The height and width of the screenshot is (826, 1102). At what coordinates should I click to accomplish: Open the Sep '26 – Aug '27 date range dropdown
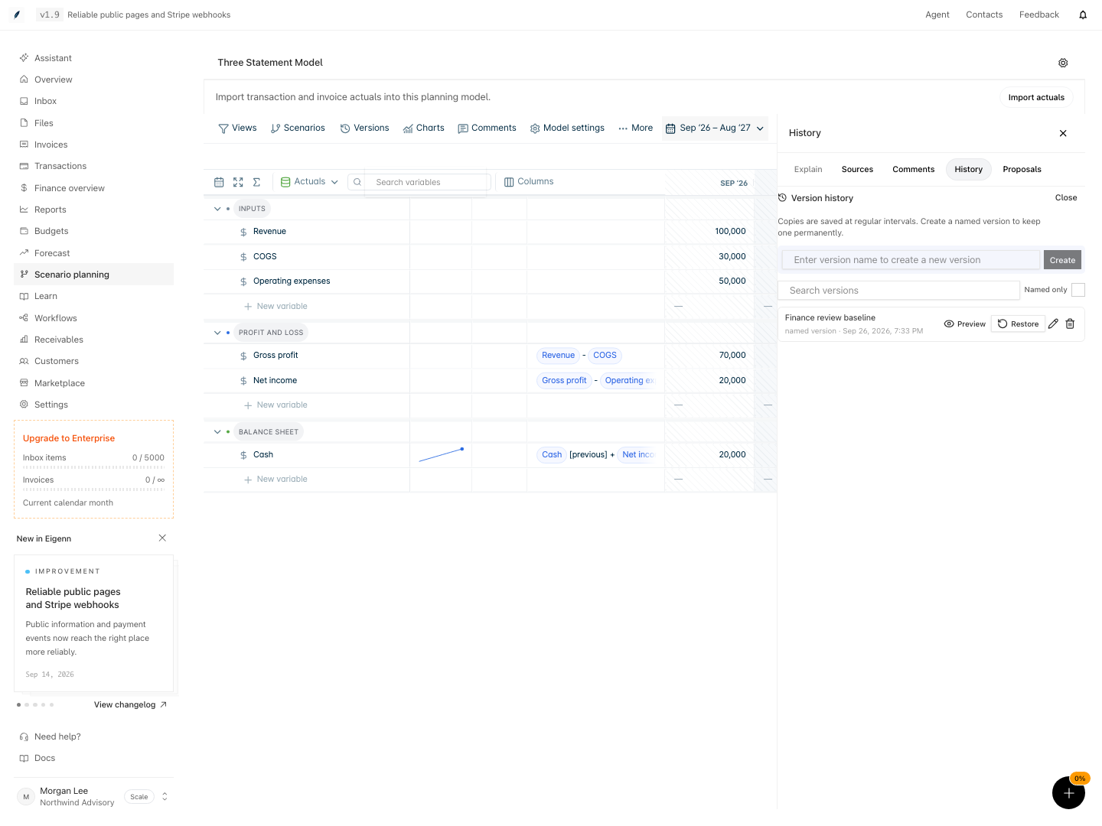pyautogui.click(x=715, y=128)
